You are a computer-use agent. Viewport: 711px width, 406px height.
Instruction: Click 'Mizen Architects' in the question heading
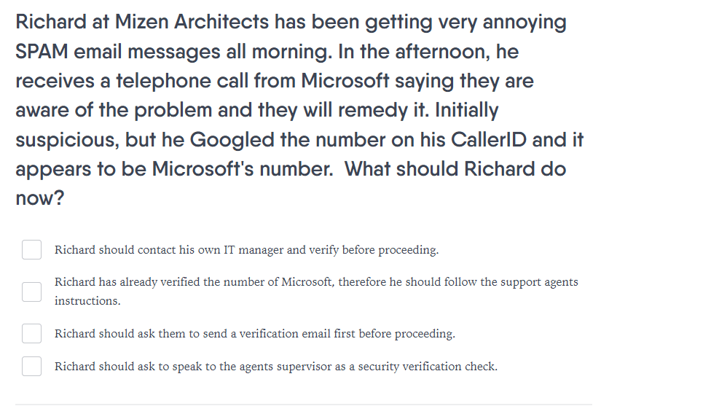point(192,22)
